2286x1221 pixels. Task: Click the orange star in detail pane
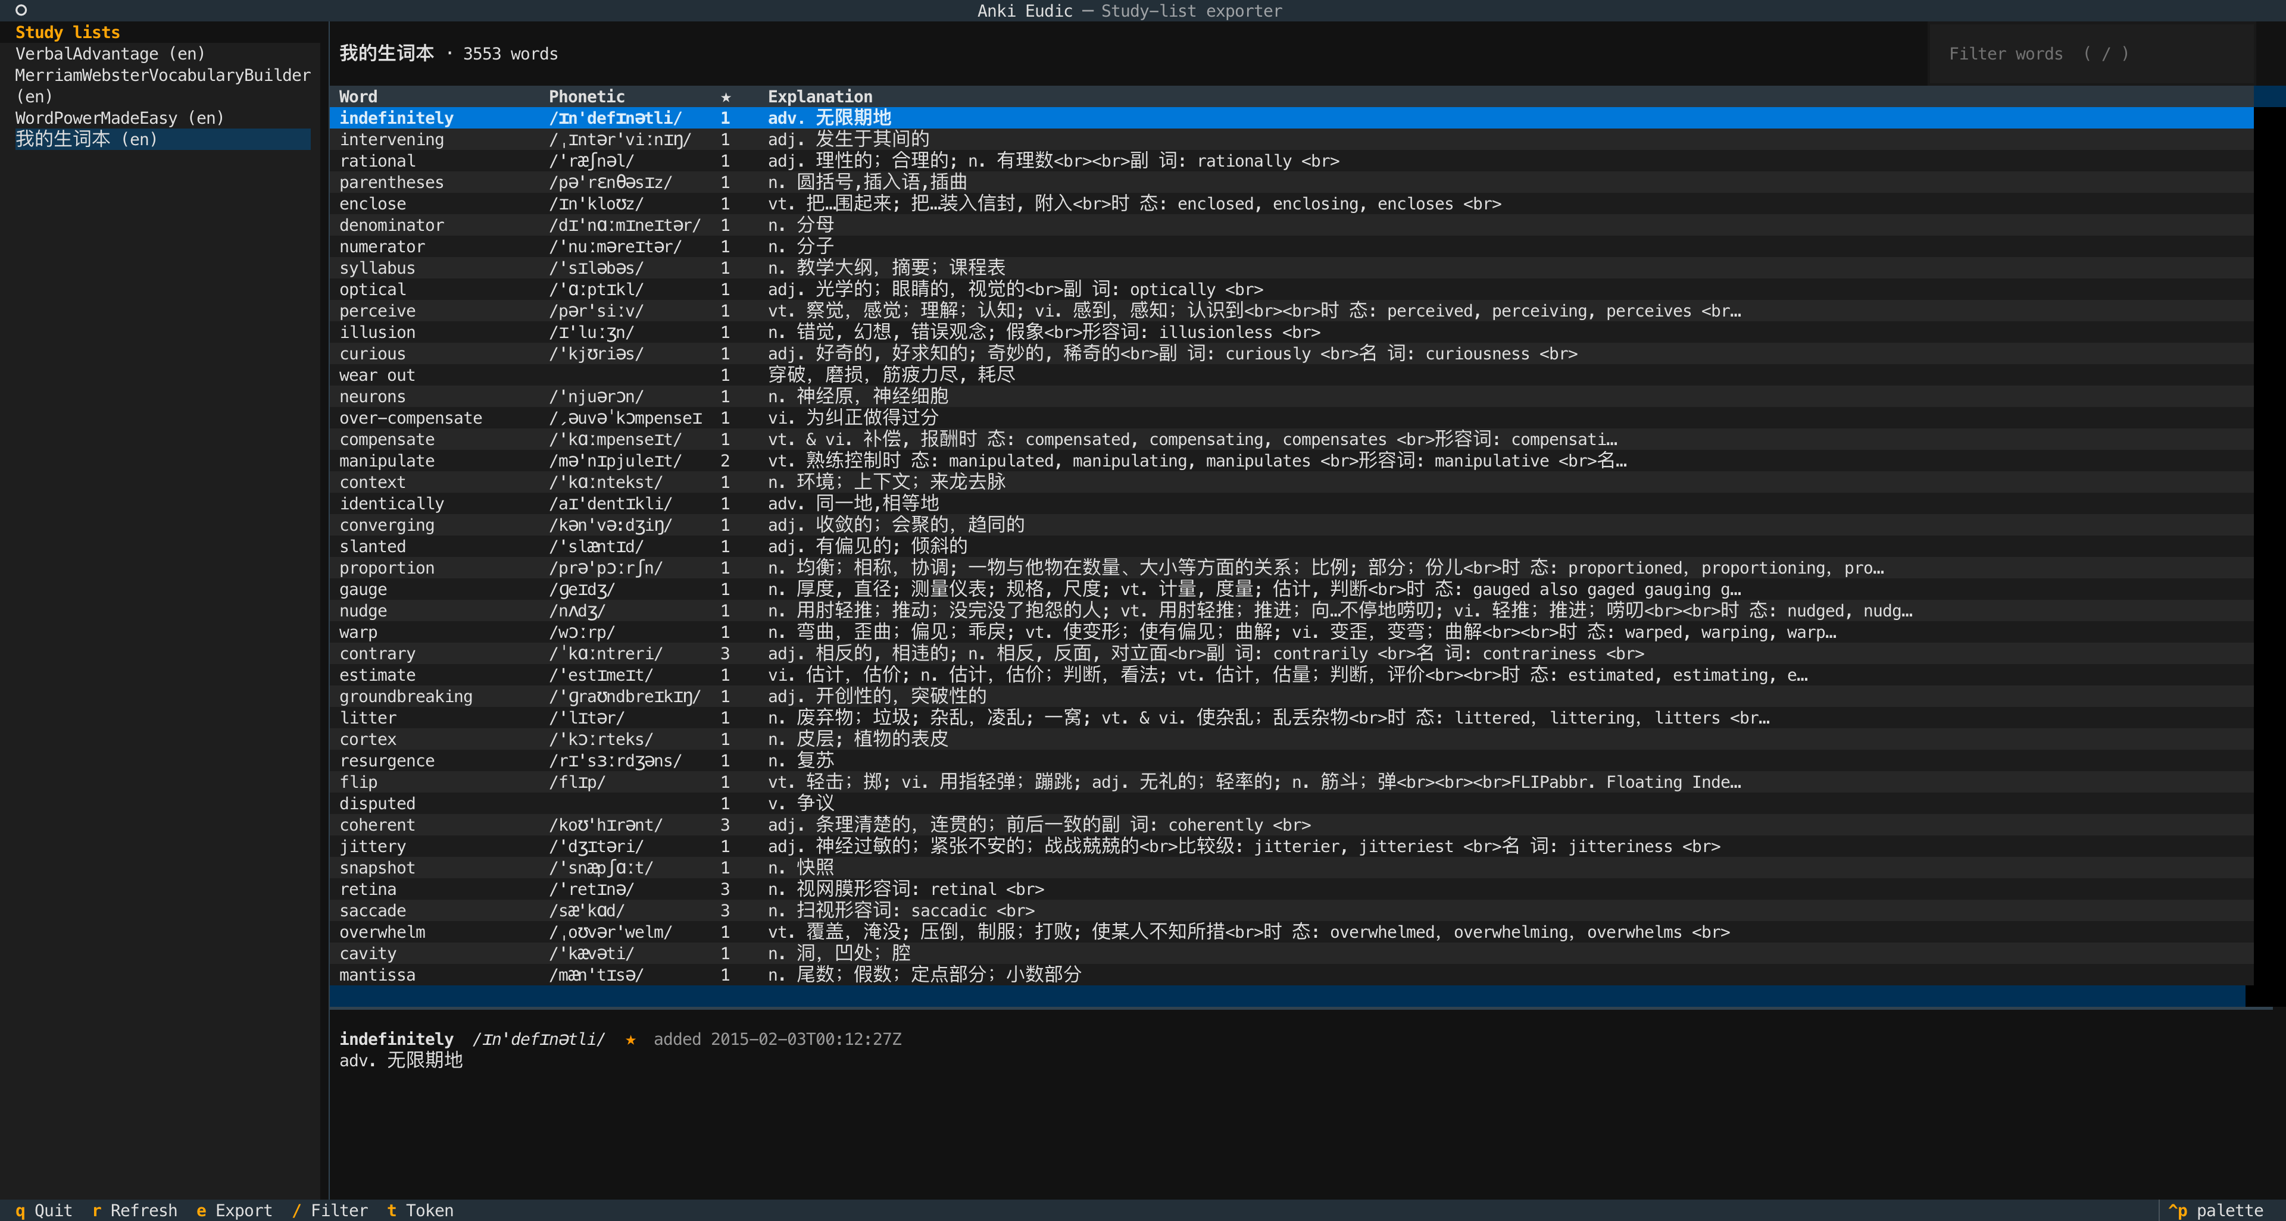[x=630, y=1040]
